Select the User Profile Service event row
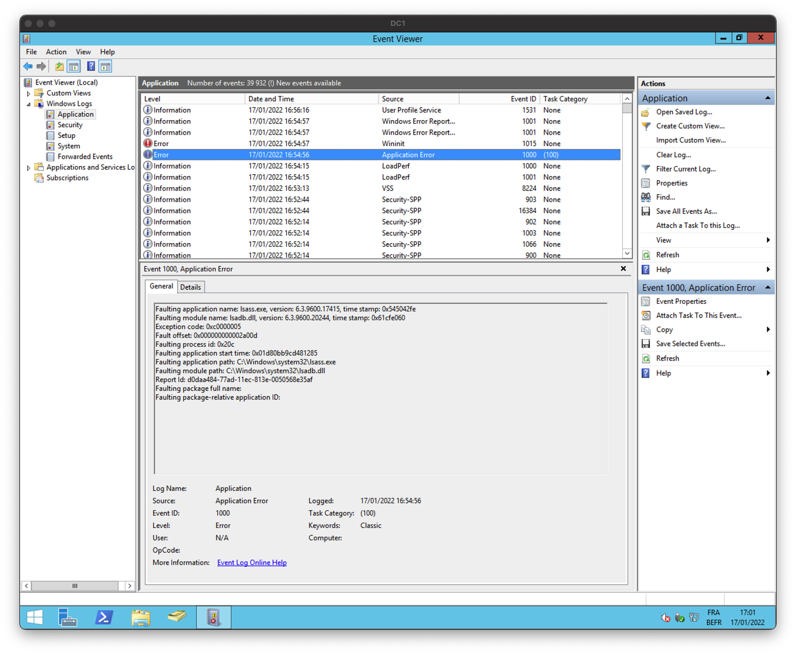Image resolution: width=796 pixels, height=654 pixels. tap(382, 110)
